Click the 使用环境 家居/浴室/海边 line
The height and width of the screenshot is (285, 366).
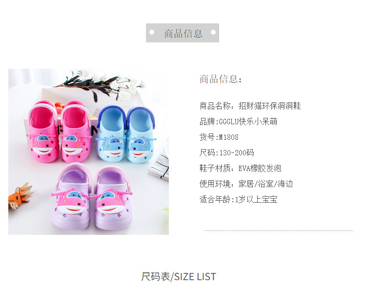(246, 184)
